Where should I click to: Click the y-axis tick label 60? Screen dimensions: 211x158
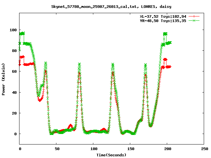14,71
